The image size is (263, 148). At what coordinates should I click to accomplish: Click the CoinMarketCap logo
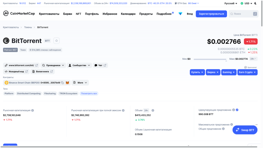click(x=19, y=14)
